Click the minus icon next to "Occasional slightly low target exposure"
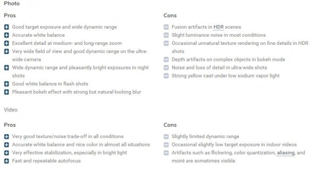 click(x=166, y=145)
